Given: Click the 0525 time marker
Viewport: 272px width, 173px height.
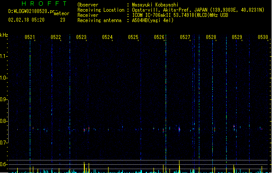Looking at the screenshot, I should point(133,37).
